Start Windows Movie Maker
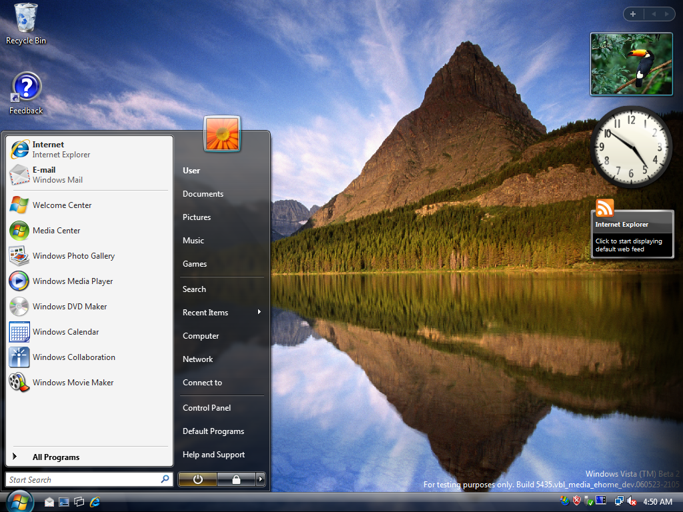 tap(73, 383)
